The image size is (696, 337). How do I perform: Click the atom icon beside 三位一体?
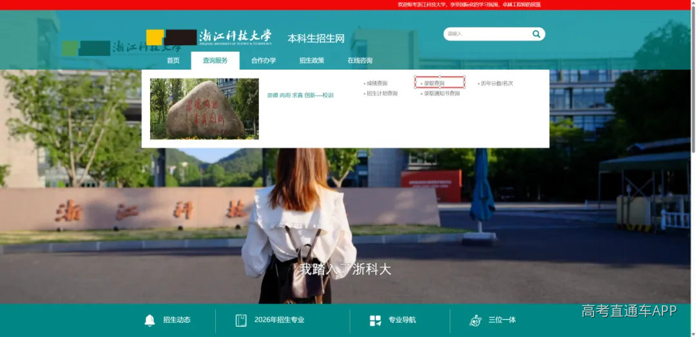pyautogui.click(x=476, y=320)
